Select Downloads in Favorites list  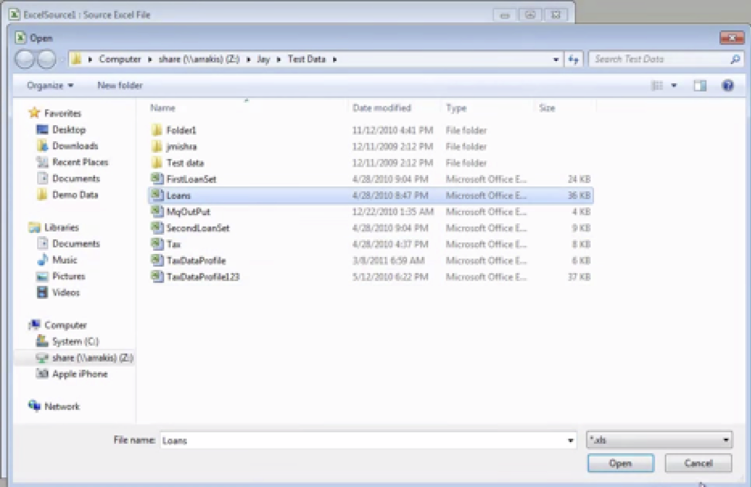pos(75,146)
